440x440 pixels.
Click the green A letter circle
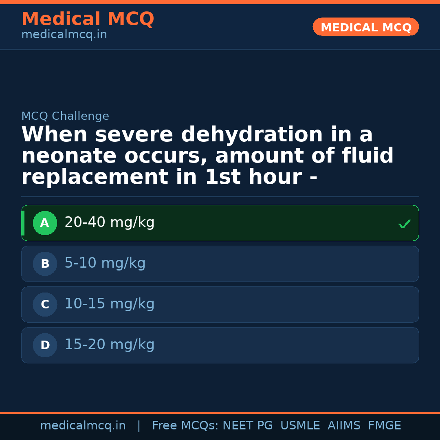pyautogui.click(x=45, y=223)
